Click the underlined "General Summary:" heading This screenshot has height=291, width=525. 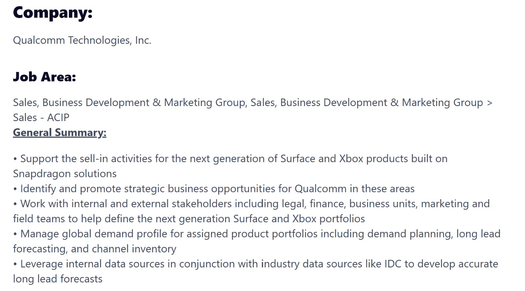(x=60, y=133)
